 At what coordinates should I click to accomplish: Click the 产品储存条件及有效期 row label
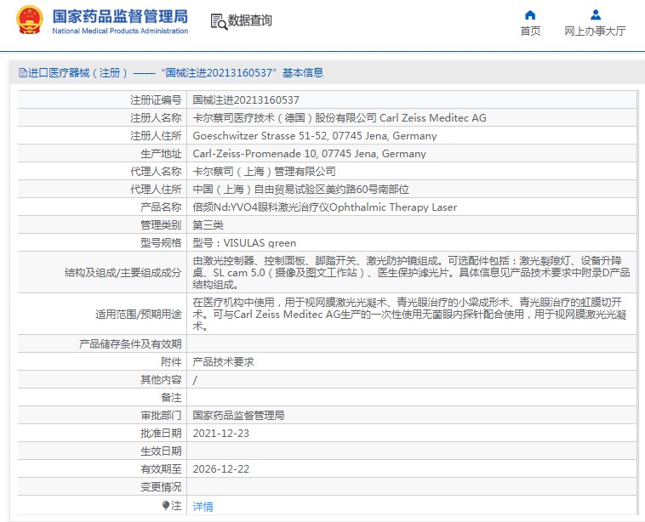tap(130, 344)
